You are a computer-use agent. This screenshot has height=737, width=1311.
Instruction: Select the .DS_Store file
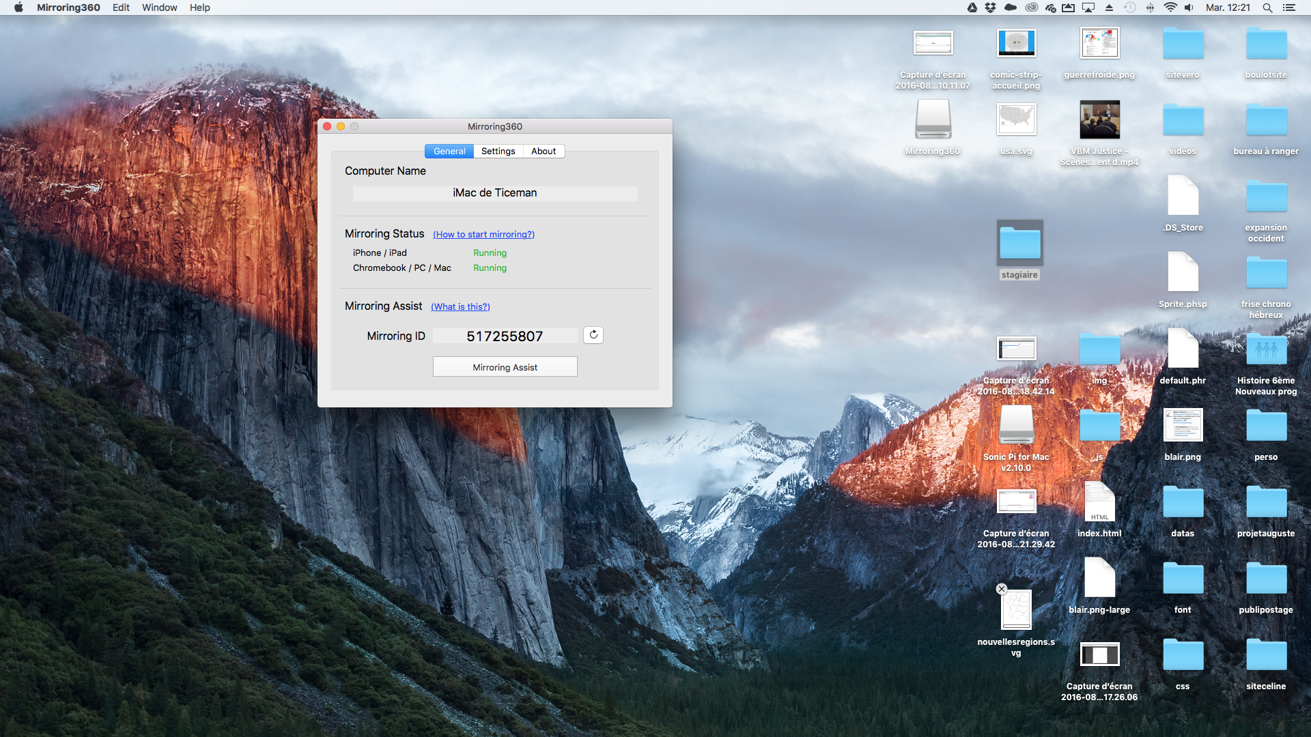click(1183, 197)
